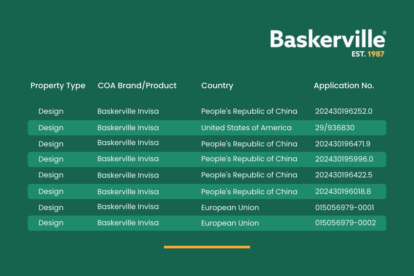Click application number 015056979-0001

344,207
